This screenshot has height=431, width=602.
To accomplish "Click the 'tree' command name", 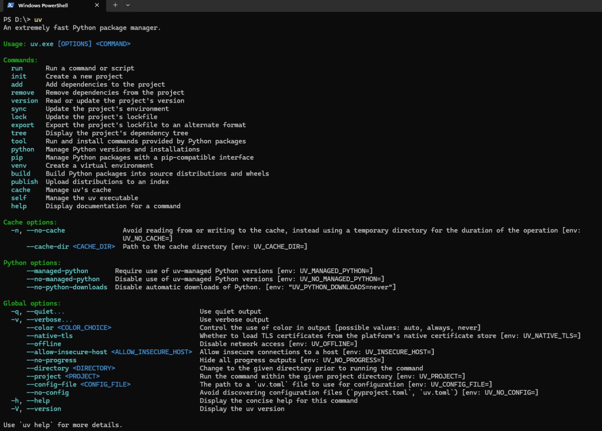I will point(19,134).
